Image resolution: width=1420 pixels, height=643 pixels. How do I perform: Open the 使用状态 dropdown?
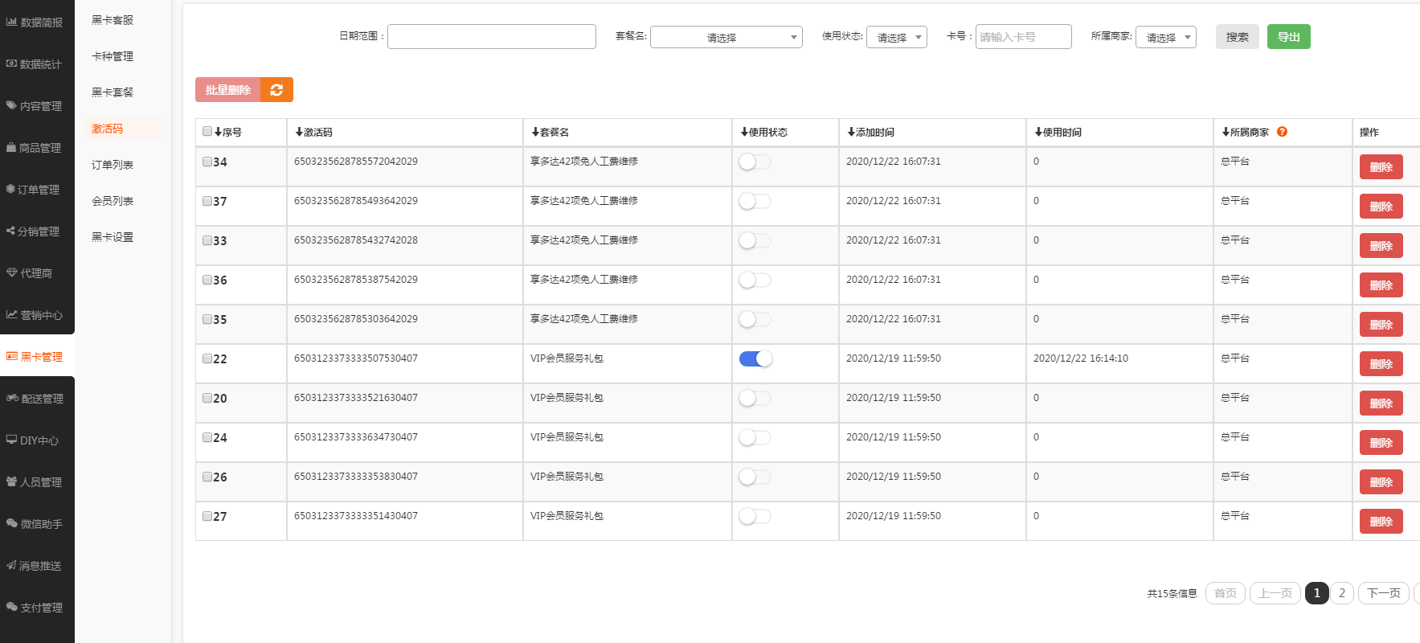[896, 37]
